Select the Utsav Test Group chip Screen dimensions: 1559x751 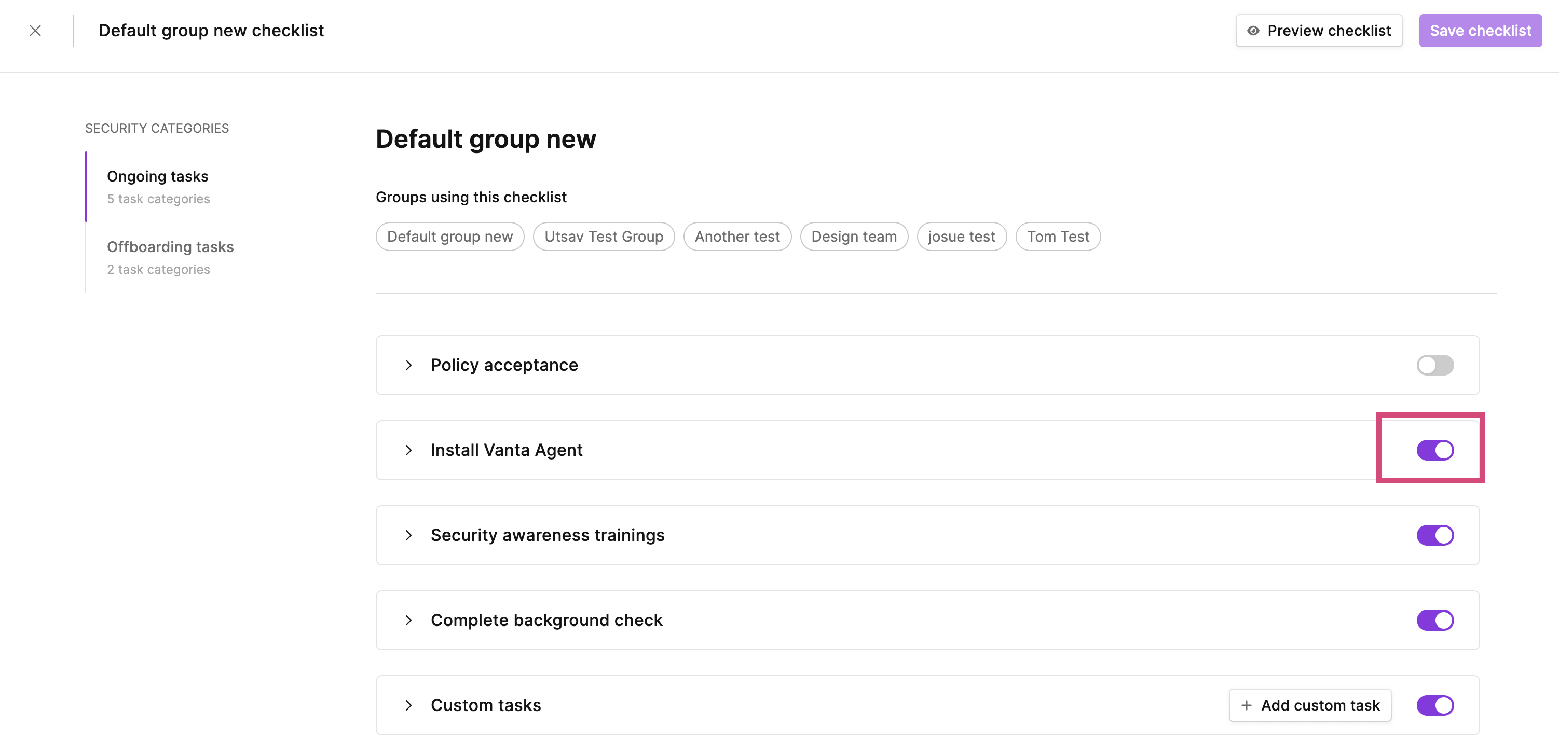(x=604, y=237)
